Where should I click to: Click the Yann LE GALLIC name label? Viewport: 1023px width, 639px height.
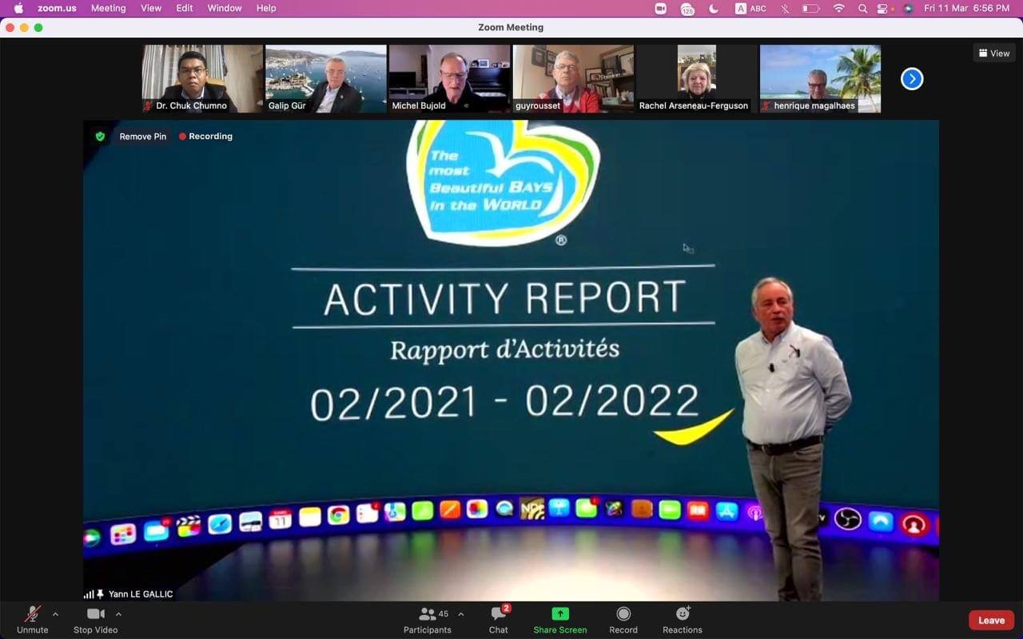click(x=141, y=594)
